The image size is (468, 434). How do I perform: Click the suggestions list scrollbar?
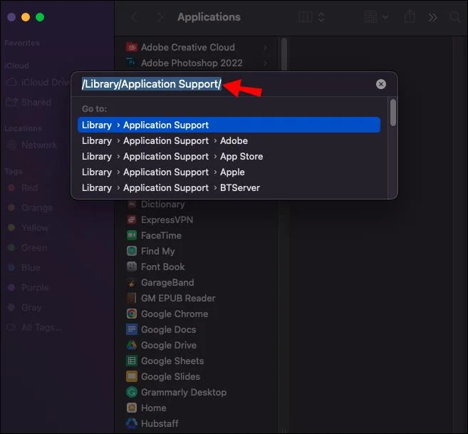pyautogui.click(x=392, y=114)
